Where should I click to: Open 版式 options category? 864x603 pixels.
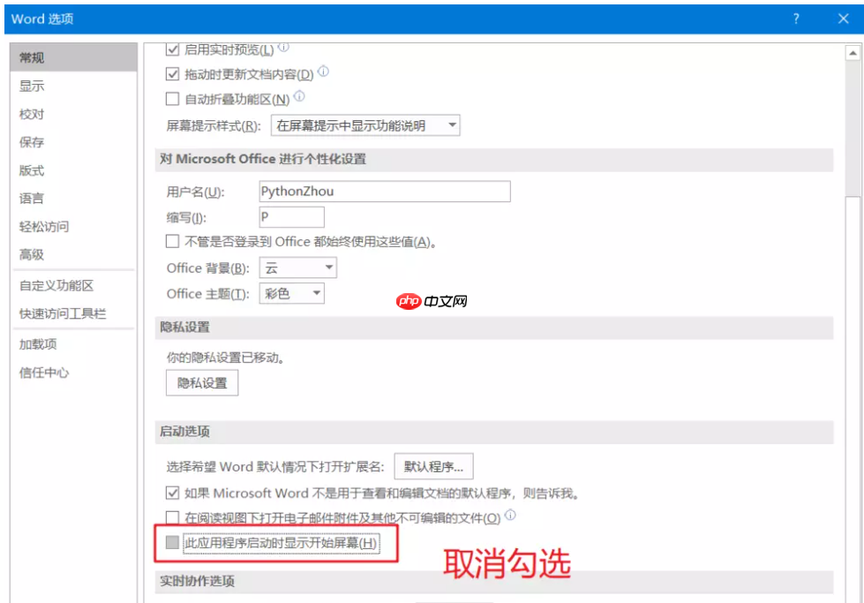(x=73, y=170)
